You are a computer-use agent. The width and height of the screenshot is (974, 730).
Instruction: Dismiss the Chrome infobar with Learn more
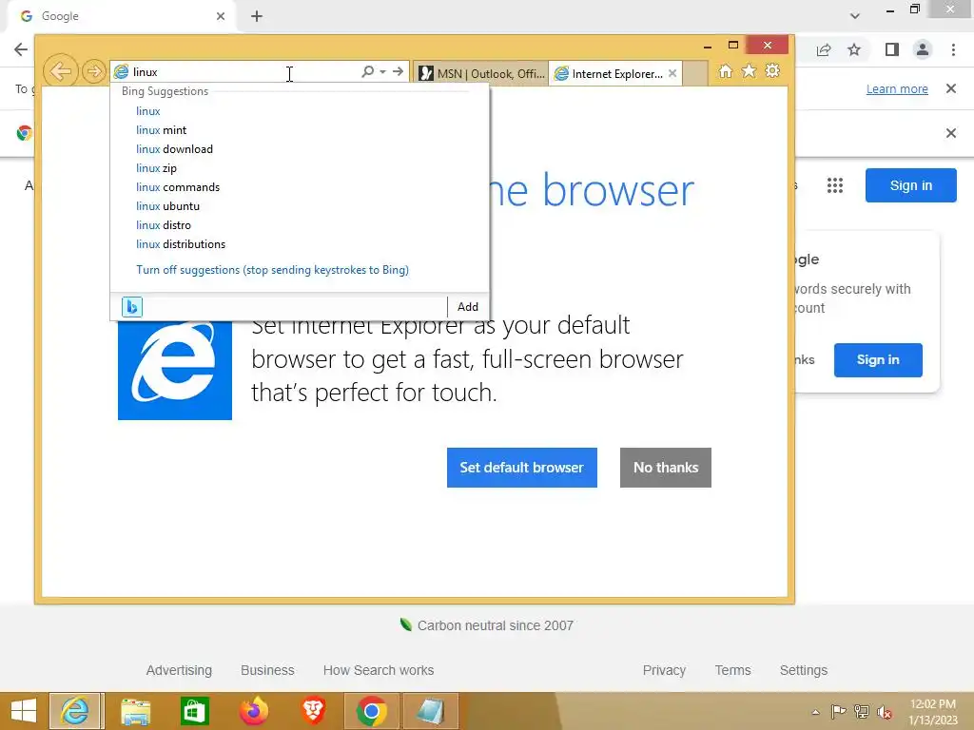coord(950,88)
